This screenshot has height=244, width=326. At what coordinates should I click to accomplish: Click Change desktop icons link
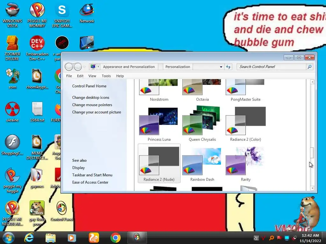(x=91, y=98)
